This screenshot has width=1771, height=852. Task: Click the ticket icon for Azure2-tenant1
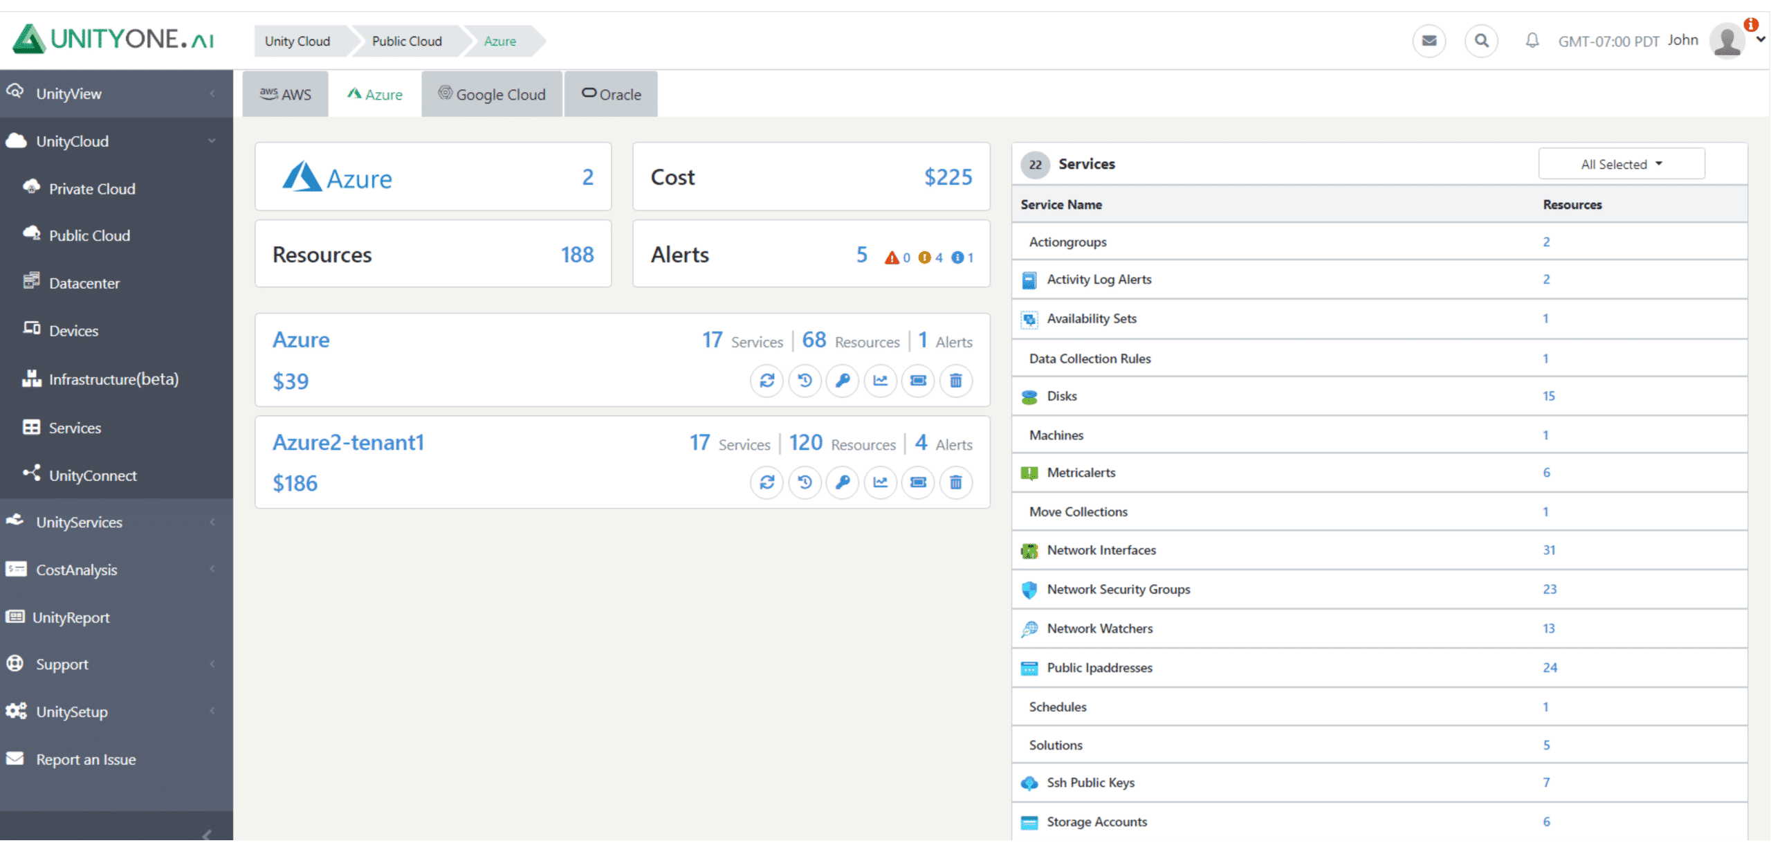point(918,482)
